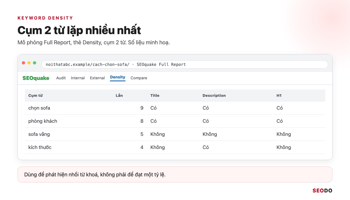Switch to the Internal tab
350x200 pixels.
78,78
